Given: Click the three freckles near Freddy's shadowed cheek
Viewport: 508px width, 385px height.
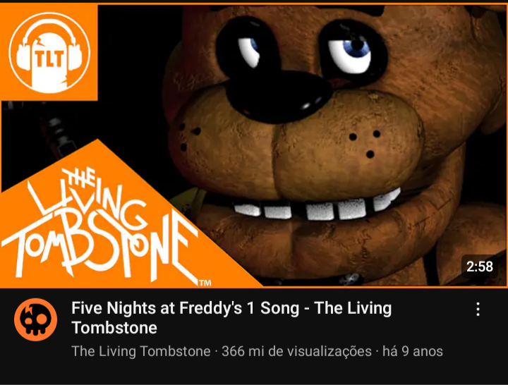Looking at the screenshot, I should 190,137.
